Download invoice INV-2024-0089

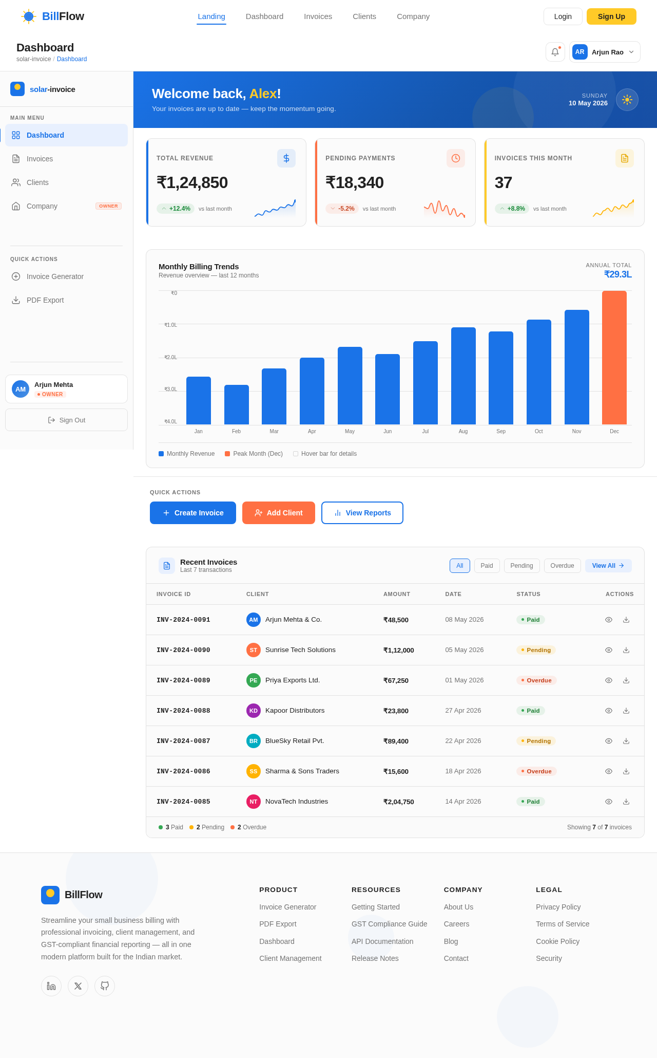(x=626, y=680)
